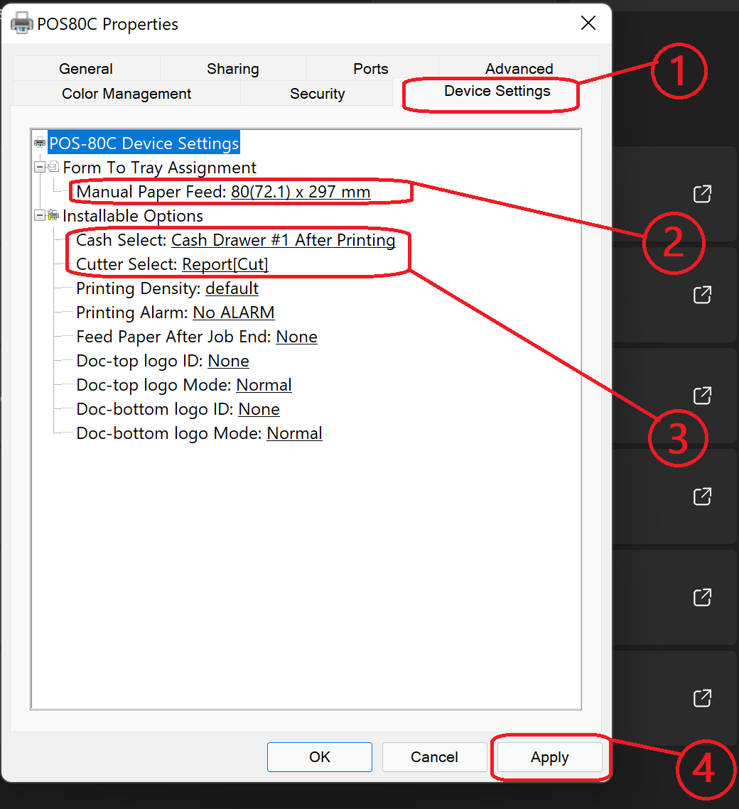Click the 'Cash Select:' label text

122,240
